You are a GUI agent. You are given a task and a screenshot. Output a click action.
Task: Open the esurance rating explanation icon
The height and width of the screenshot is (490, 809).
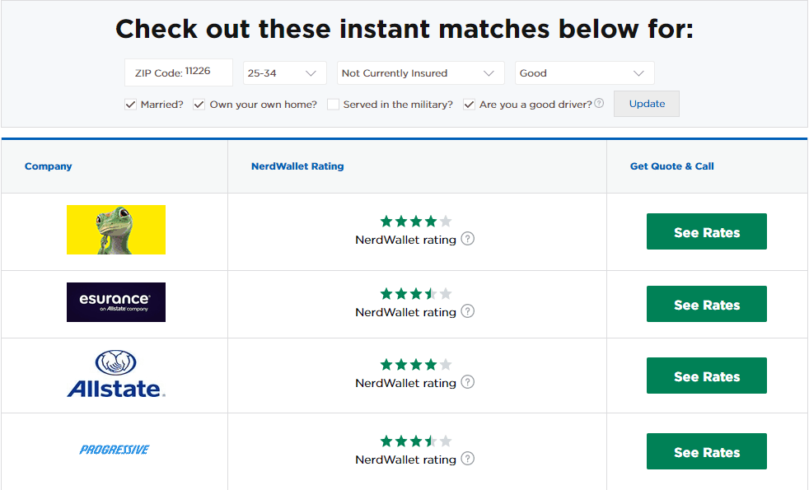pos(467,311)
